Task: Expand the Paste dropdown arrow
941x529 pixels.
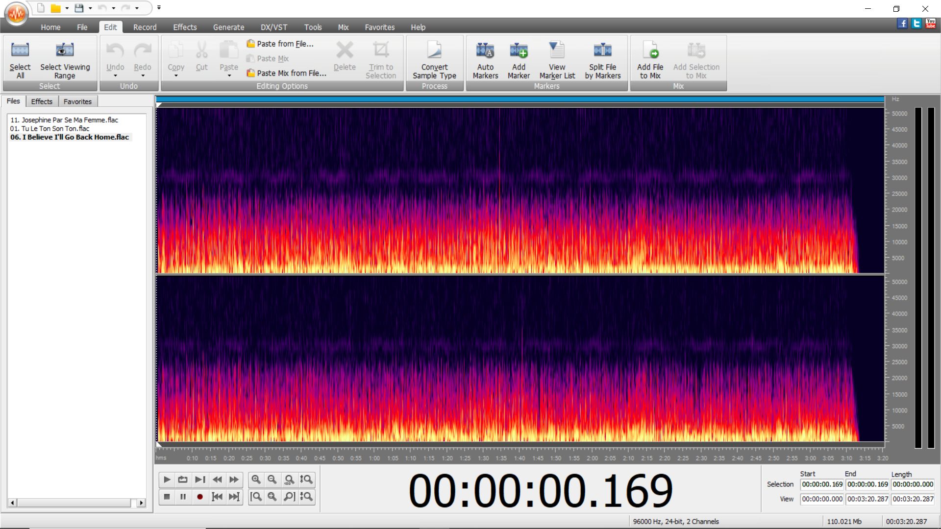Action: (x=229, y=76)
